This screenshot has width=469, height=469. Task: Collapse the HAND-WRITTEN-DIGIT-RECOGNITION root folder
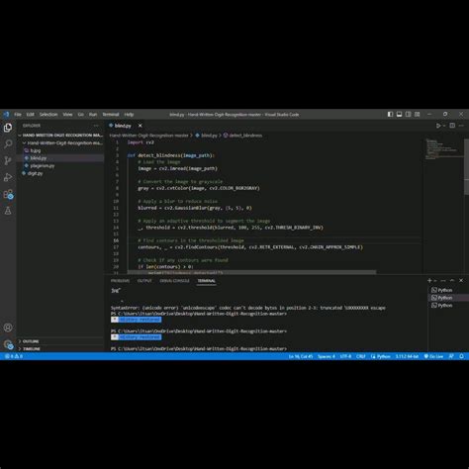tap(60, 136)
